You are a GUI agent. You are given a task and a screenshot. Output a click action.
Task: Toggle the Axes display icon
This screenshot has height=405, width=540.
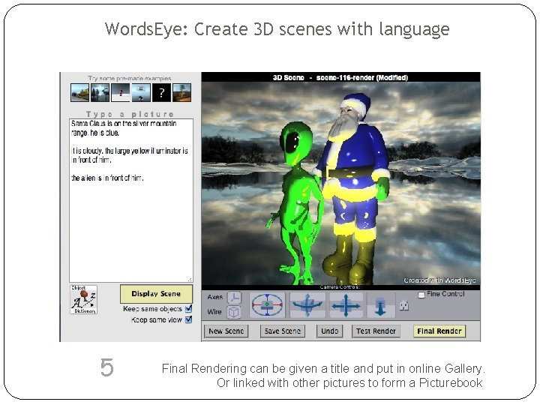pyautogui.click(x=235, y=297)
